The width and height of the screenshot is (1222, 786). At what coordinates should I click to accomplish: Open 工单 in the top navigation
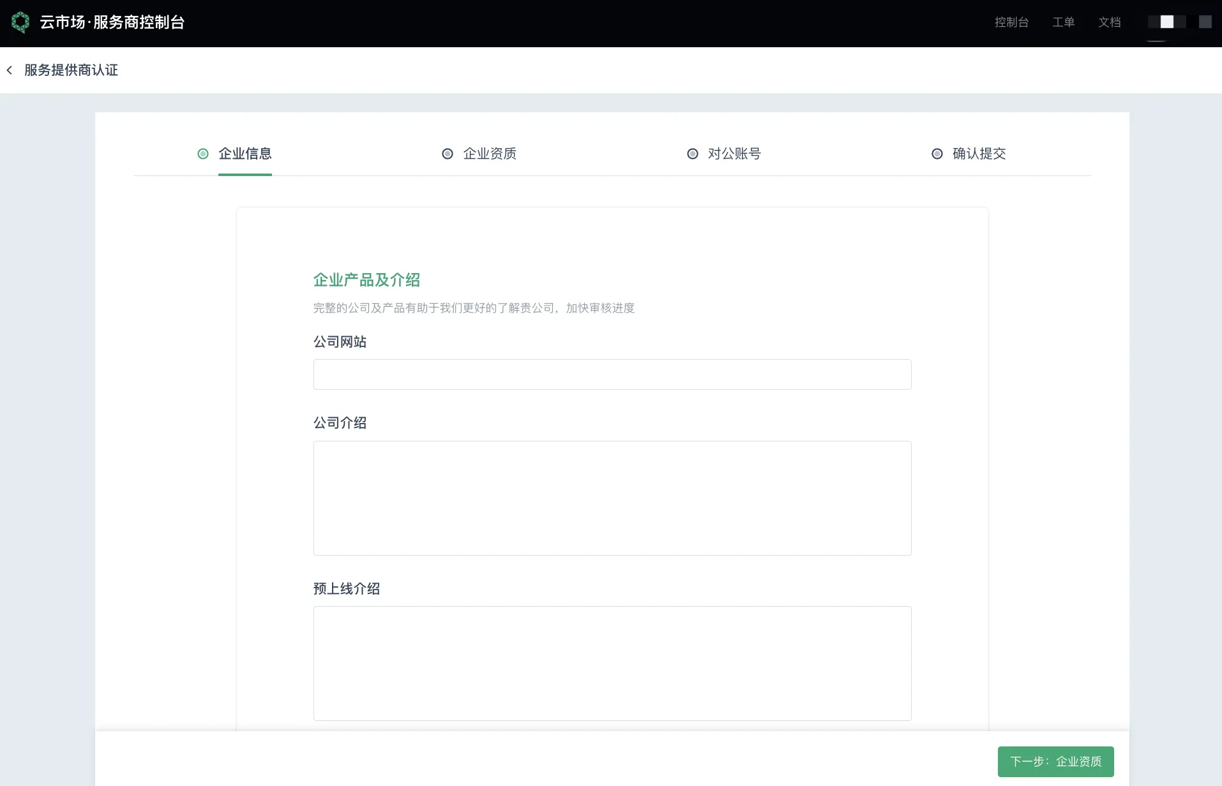(x=1064, y=22)
